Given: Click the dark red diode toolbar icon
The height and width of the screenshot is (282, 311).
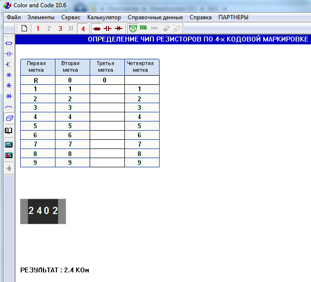Looking at the screenshot, I should (119, 28).
